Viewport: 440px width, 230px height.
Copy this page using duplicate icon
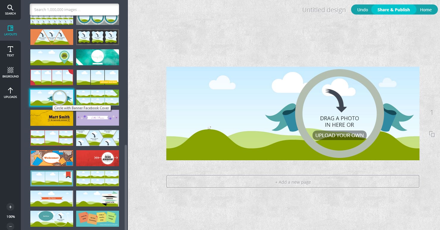pos(432,134)
